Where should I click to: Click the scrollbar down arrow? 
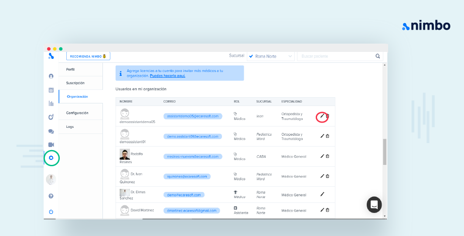coord(385,216)
